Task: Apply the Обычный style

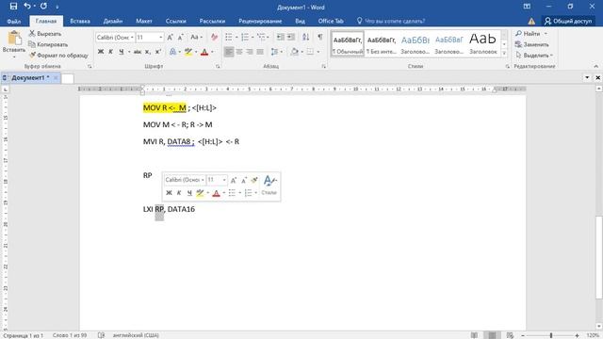Action: click(348, 44)
